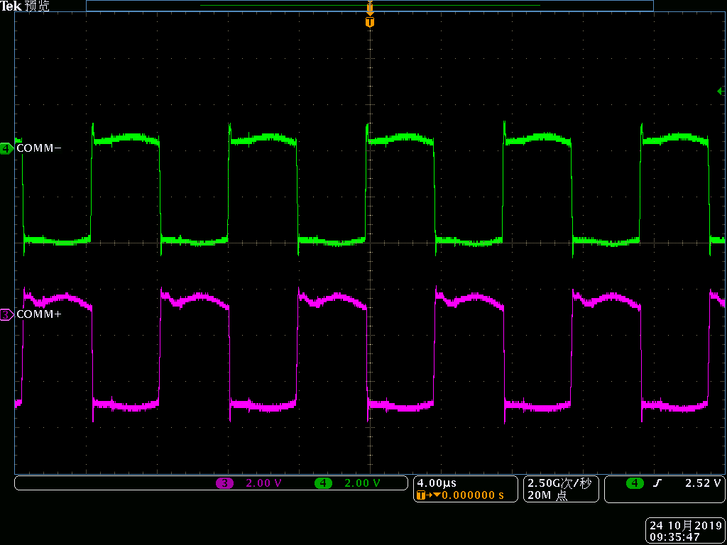Image resolution: width=727 pixels, height=545 pixels.
Task: Click the time 09:35:47 readout
Action: click(674, 536)
